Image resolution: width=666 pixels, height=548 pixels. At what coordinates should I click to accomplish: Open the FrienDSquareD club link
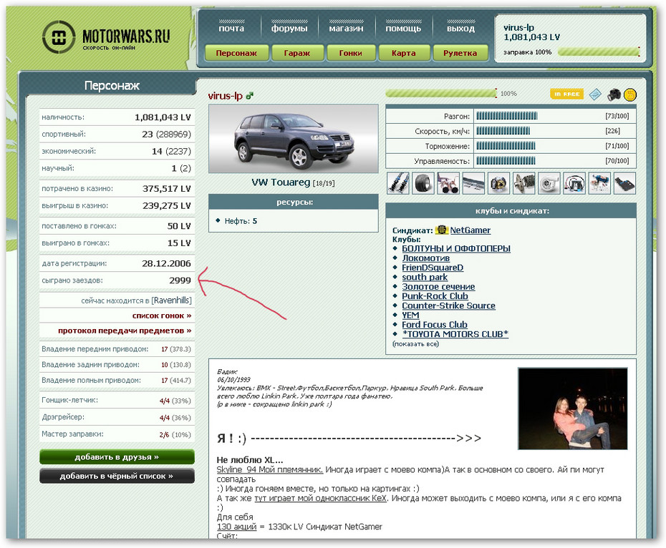click(433, 268)
